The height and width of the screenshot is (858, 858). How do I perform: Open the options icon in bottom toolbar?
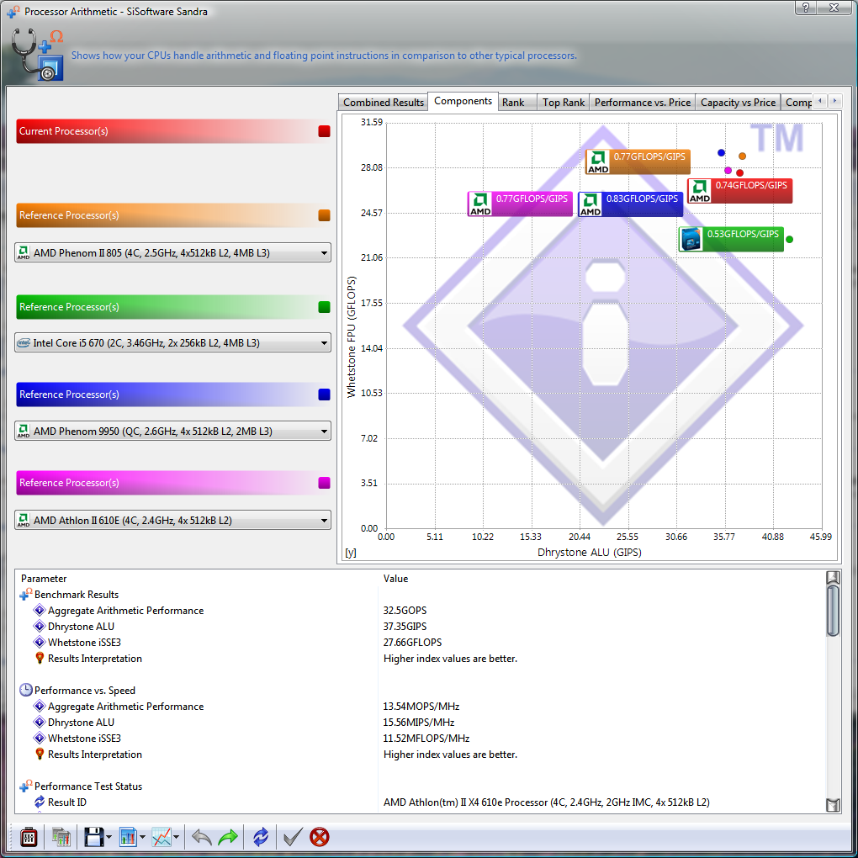29,837
